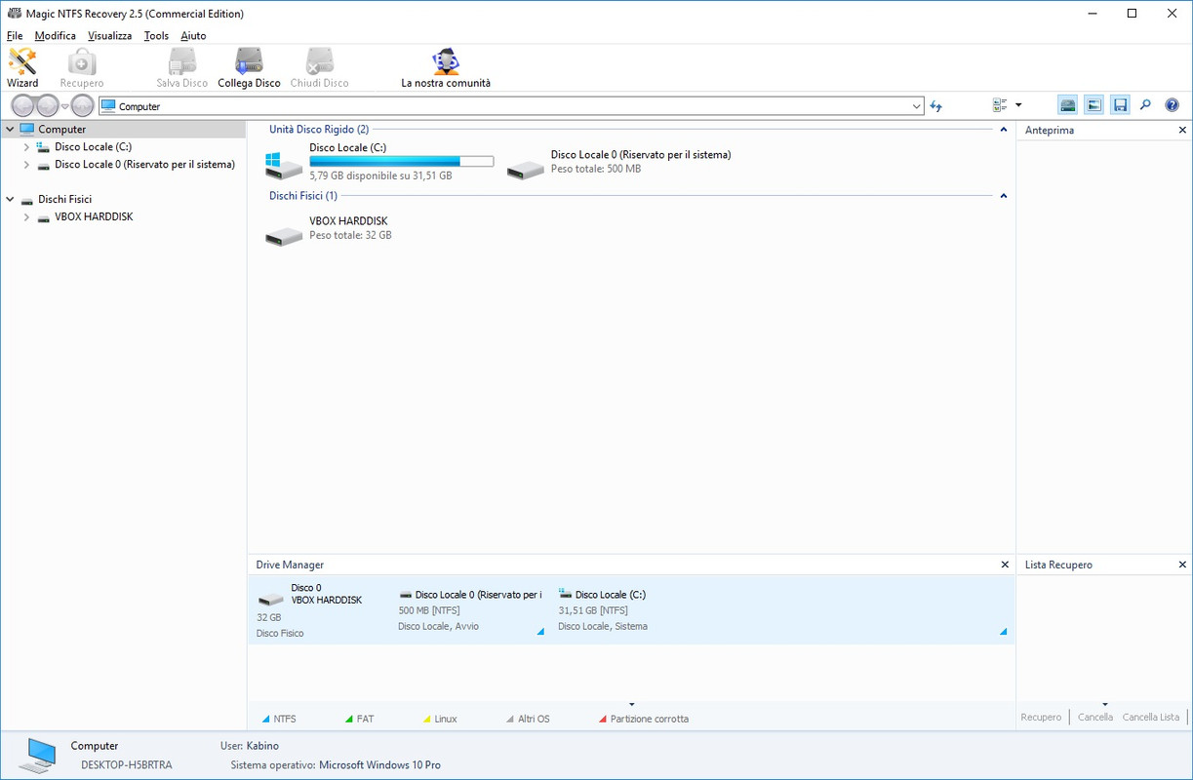Collapse the Computer tree node

click(x=10, y=130)
